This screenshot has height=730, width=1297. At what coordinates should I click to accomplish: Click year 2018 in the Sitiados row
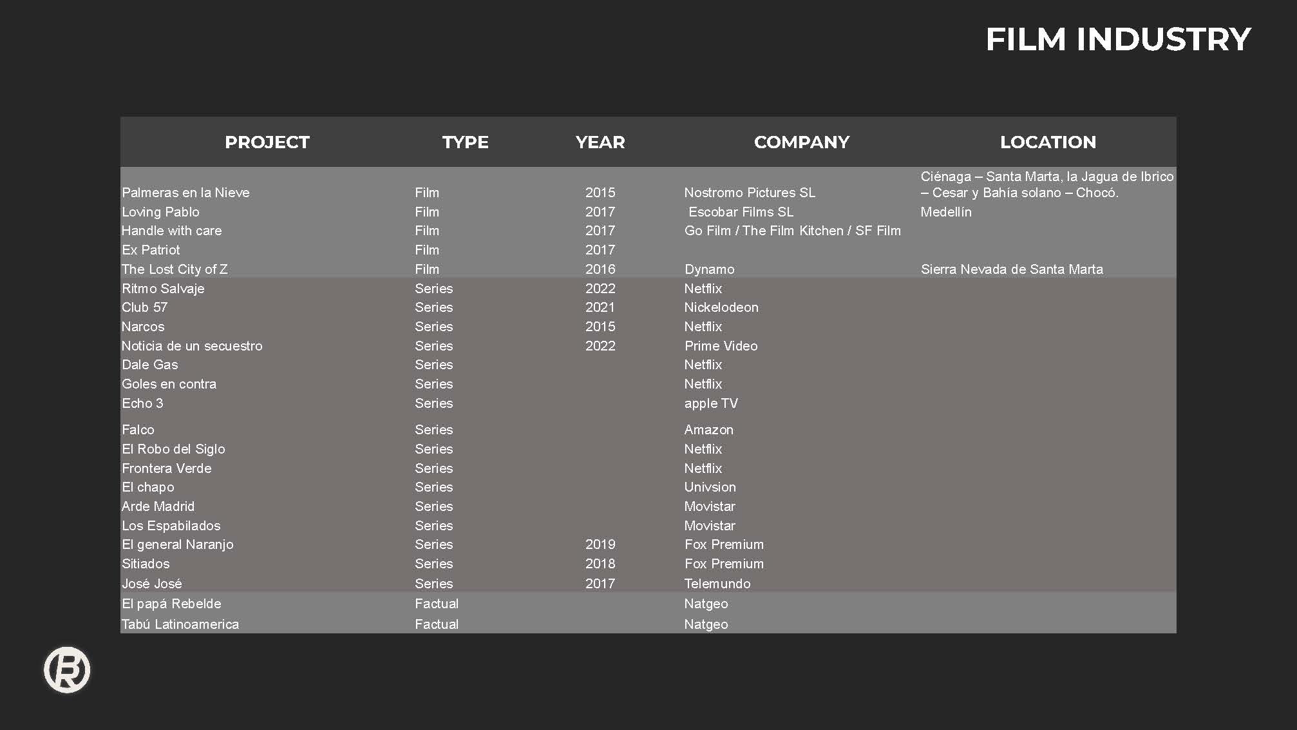[x=600, y=564]
